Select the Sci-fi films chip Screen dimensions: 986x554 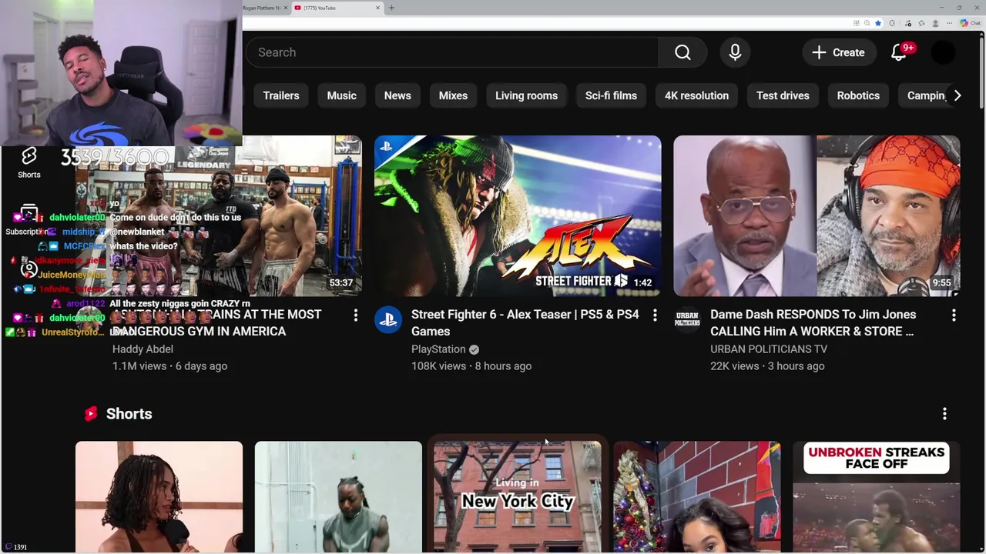click(x=611, y=95)
